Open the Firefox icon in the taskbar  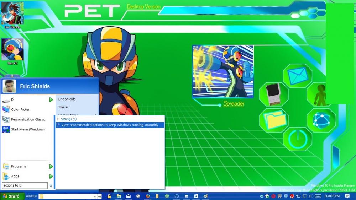coord(148,196)
